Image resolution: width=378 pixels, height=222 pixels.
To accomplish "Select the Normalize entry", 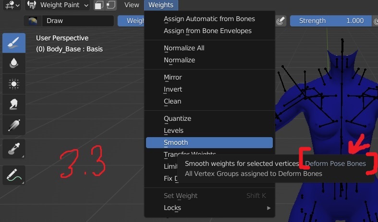I will tap(209, 60).
